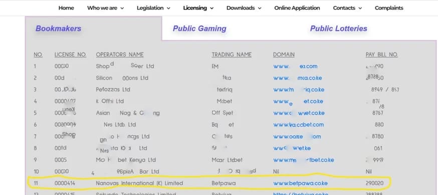This screenshot has height=195, width=438.
Task: Open the Licensing menu label
Action: [x=195, y=8]
